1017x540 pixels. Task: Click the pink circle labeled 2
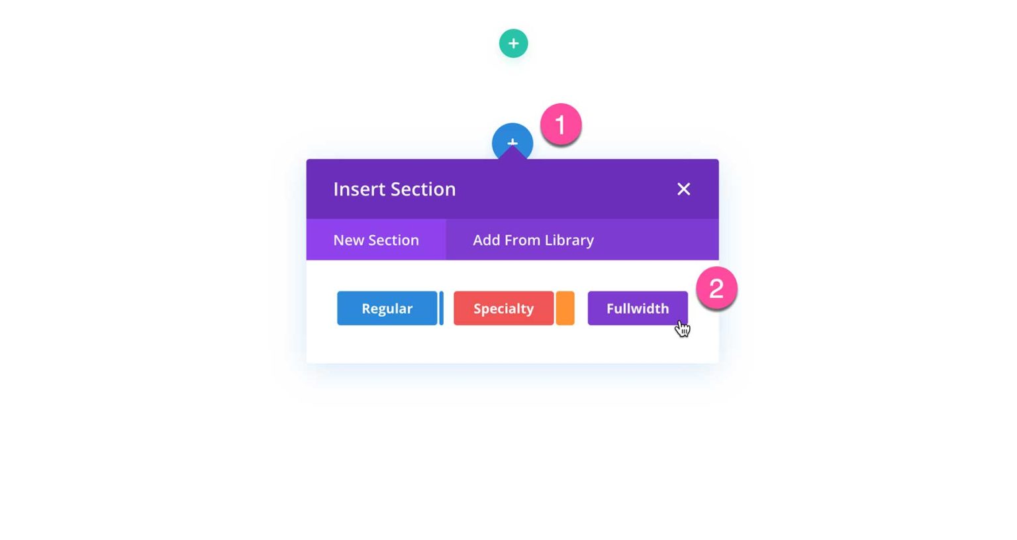coord(716,288)
